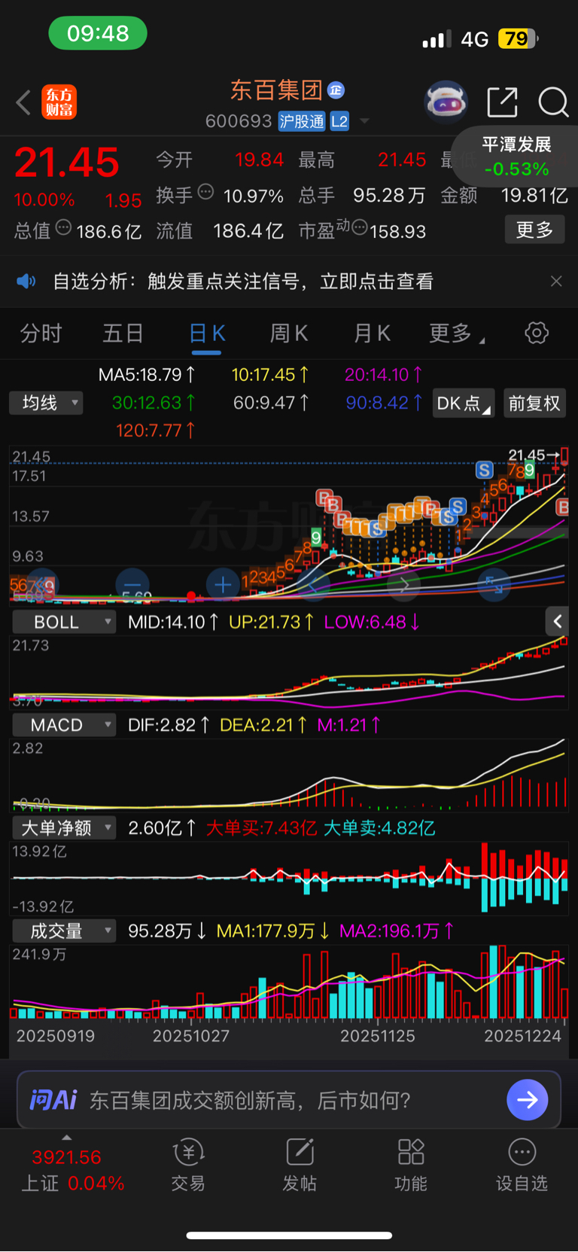Tap the MA5:18.79 value
578x1252 pixels.
click(x=147, y=374)
